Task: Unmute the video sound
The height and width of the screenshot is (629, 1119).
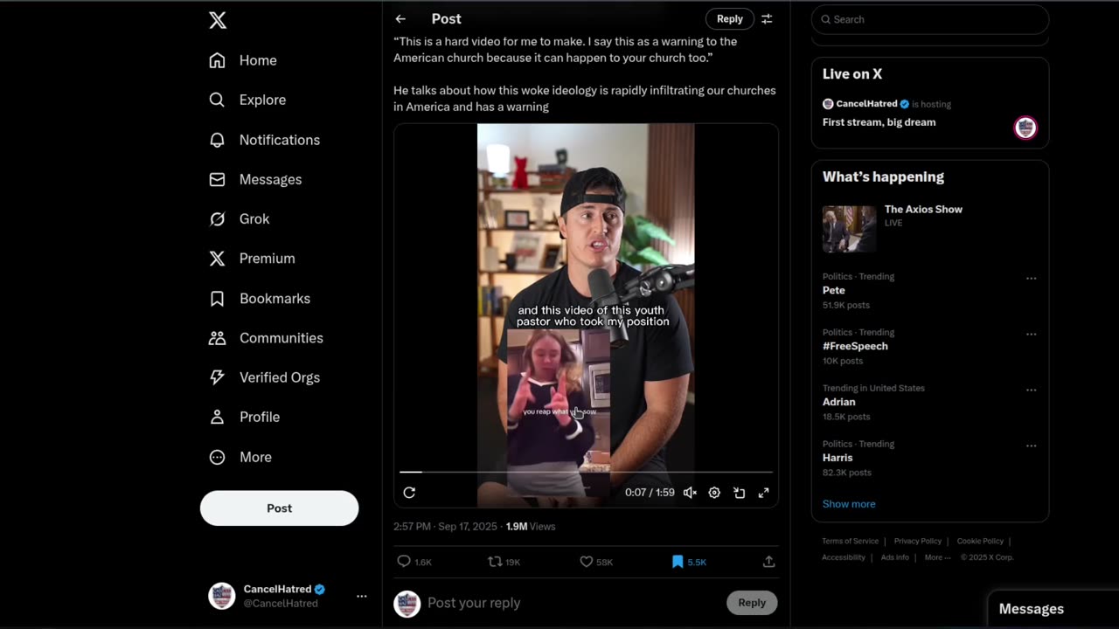Action: click(x=690, y=493)
